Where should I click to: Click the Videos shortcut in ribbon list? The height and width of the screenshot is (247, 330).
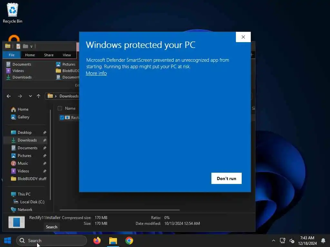pos(15,71)
